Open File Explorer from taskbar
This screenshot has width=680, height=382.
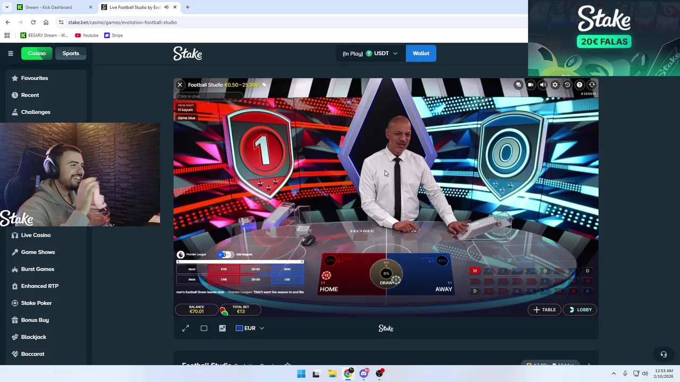click(x=332, y=374)
